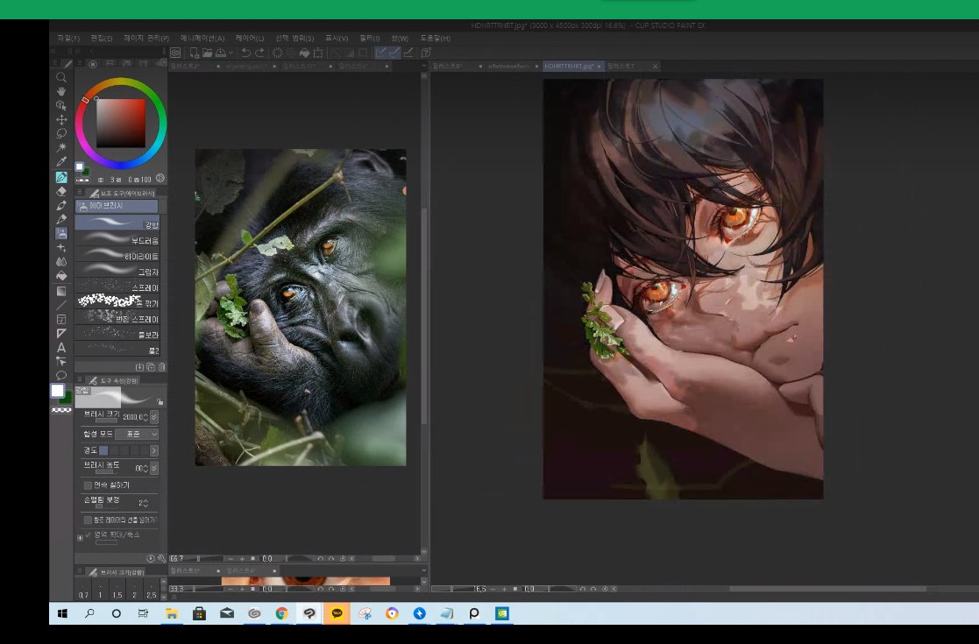Image resolution: width=979 pixels, height=644 pixels.
Task: Open the 합성 모드 blend mode dropdown
Action: pos(137,434)
